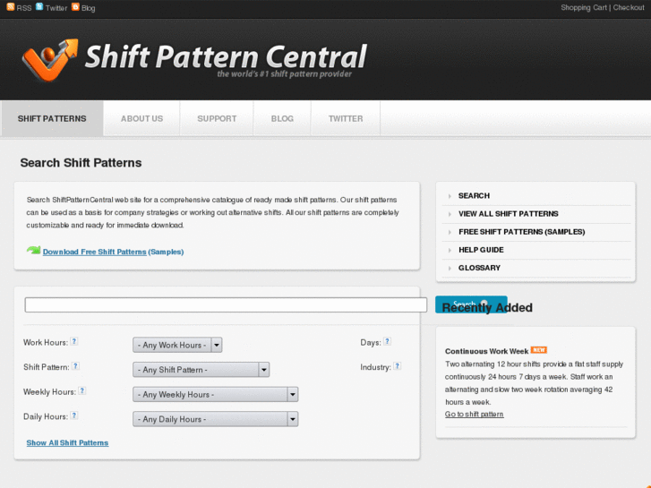Viewport: 651px width, 488px height.
Task: Open the Any Shift Pattern dropdown
Action: click(x=201, y=370)
